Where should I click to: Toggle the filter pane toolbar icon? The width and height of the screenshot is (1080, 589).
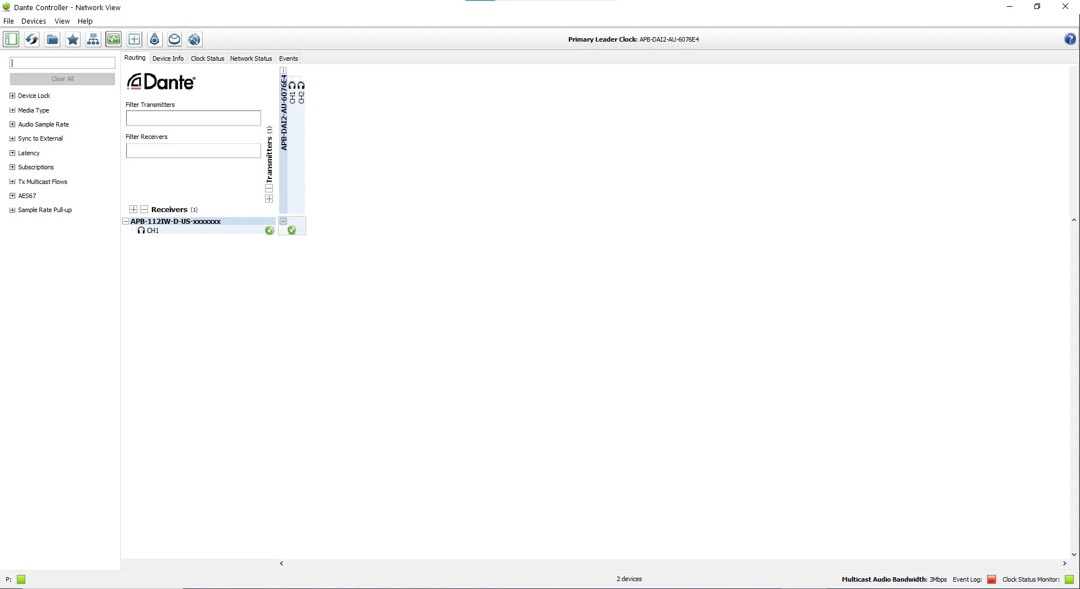click(x=11, y=39)
